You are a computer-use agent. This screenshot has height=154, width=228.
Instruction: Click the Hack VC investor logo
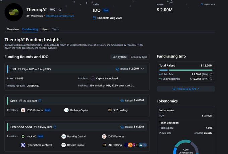[23, 137]
